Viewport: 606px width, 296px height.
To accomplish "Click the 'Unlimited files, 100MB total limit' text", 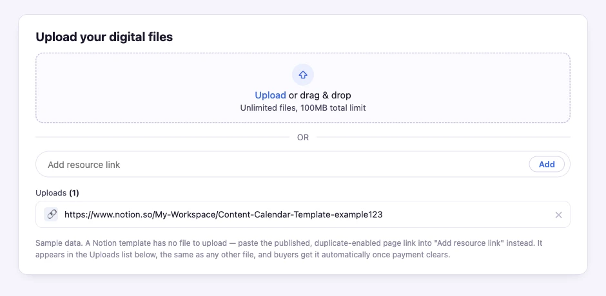I will tap(303, 108).
